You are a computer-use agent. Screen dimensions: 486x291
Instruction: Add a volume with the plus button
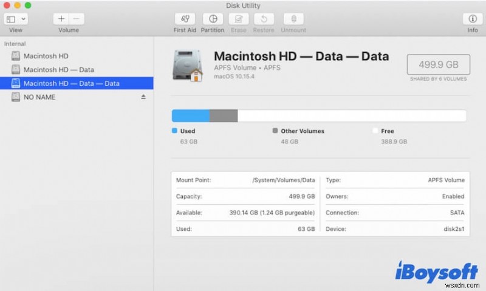(61, 19)
